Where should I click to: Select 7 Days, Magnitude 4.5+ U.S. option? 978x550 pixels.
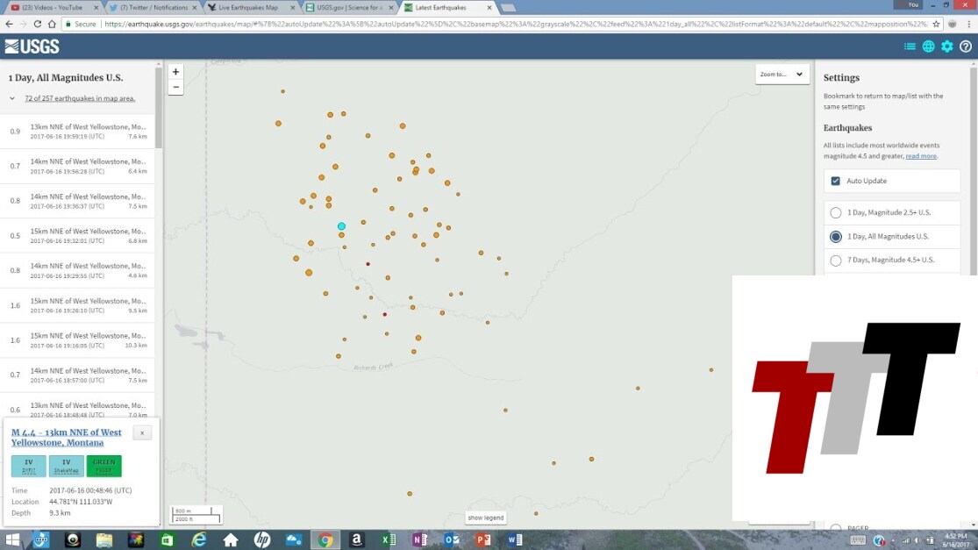pyautogui.click(x=836, y=260)
